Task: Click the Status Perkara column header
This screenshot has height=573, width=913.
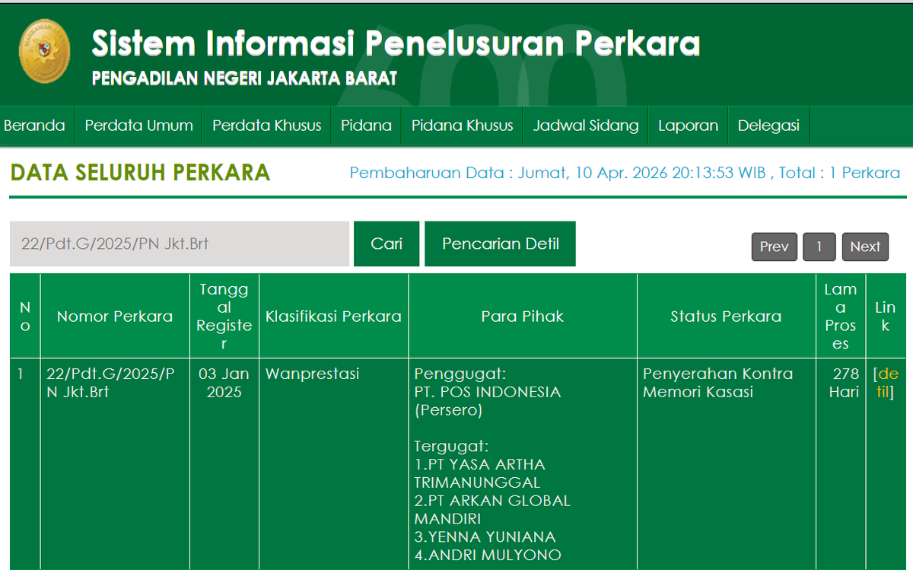Action: click(726, 317)
